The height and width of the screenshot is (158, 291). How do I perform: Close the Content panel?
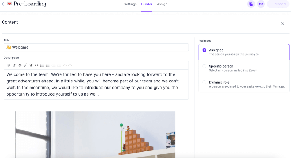[283, 24]
